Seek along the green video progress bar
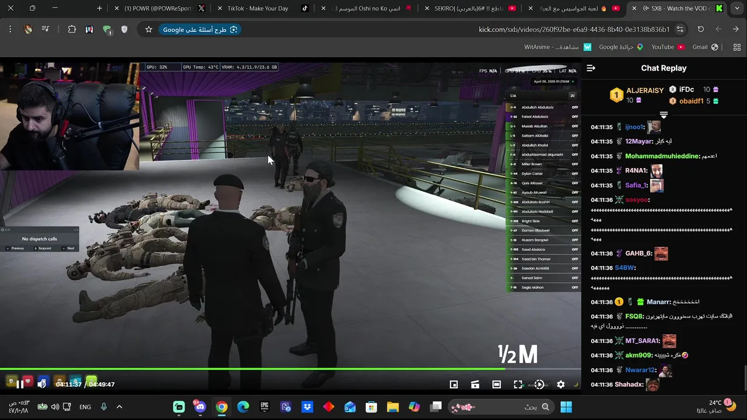Screen dimensions: 747x420 pos(291,369)
